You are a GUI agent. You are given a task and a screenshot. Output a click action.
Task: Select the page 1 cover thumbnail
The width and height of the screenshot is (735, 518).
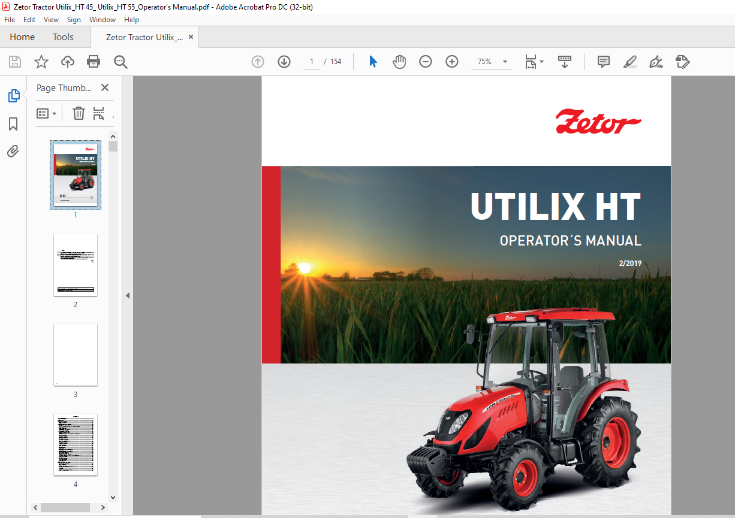point(76,175)
